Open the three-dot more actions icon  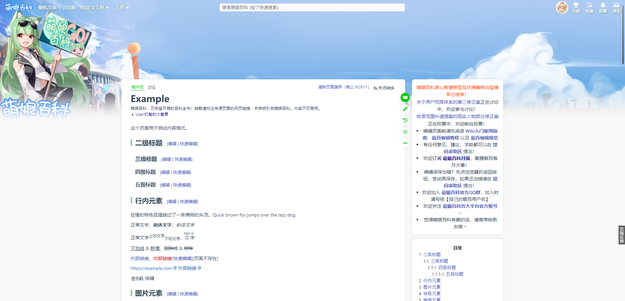coord(405,143)
